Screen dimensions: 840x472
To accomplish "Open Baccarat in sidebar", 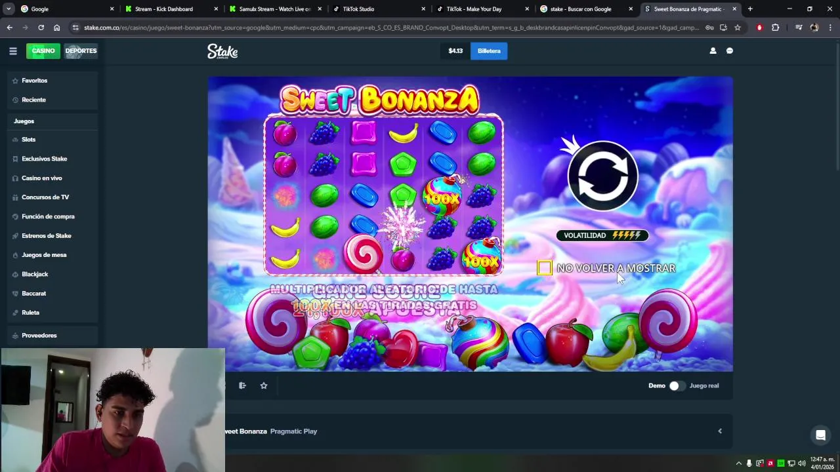I will [52, 293].
